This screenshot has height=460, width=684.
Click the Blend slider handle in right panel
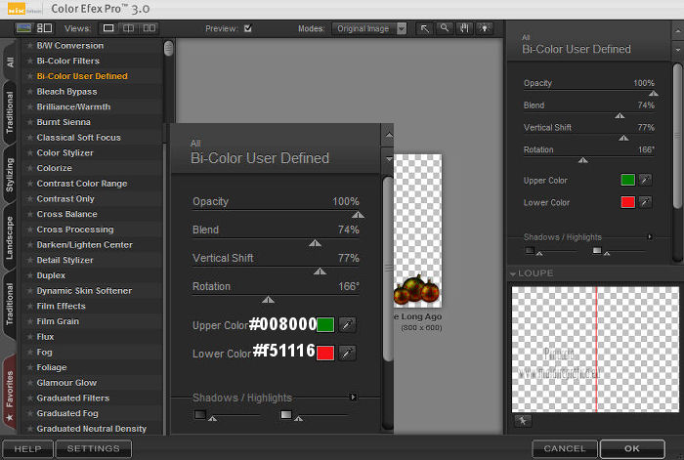[620, 115]
